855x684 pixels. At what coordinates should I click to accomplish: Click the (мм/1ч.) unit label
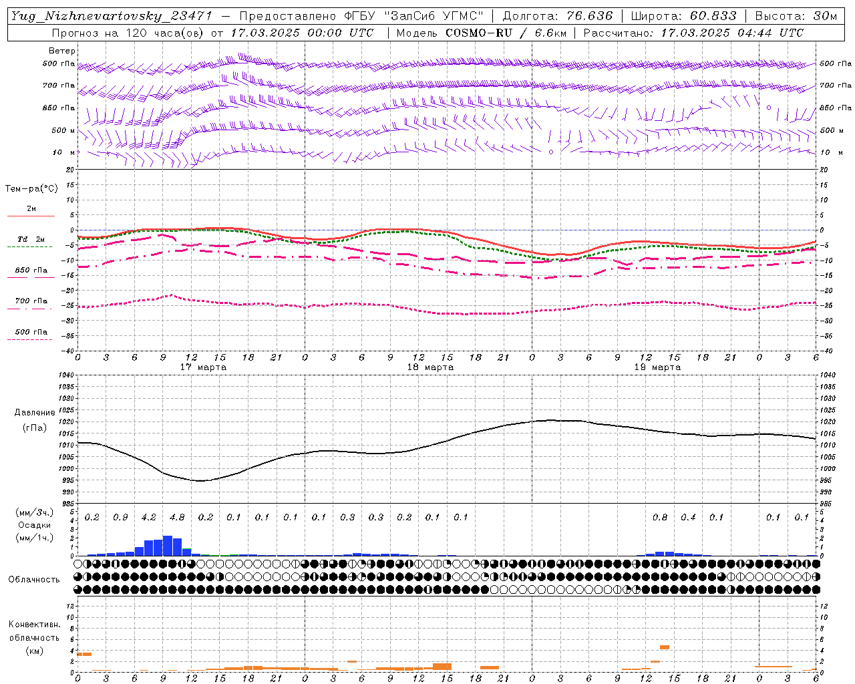35,538
